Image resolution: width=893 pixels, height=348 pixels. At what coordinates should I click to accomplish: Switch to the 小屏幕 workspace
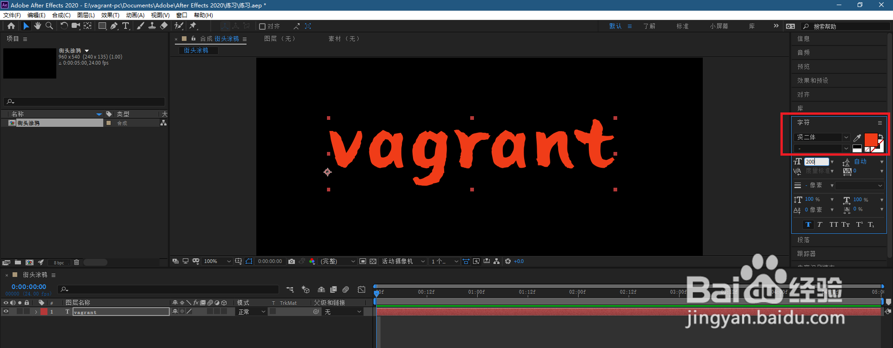(719, 26)
